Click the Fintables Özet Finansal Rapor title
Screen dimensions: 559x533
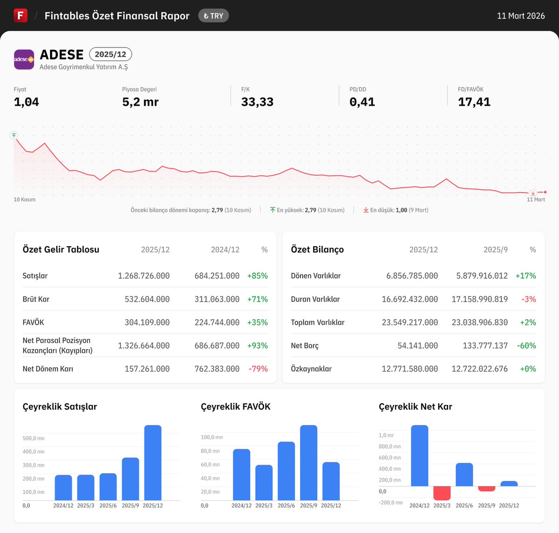click(x=117, y=16)
